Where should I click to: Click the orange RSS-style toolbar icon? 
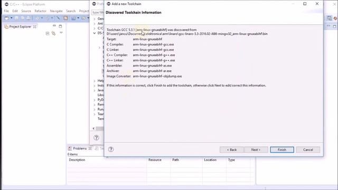(65, 18)
